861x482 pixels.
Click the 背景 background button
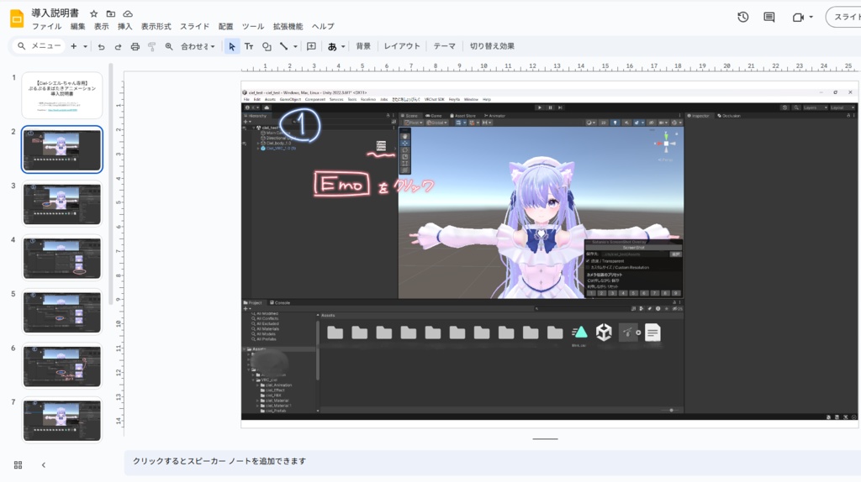363,47
